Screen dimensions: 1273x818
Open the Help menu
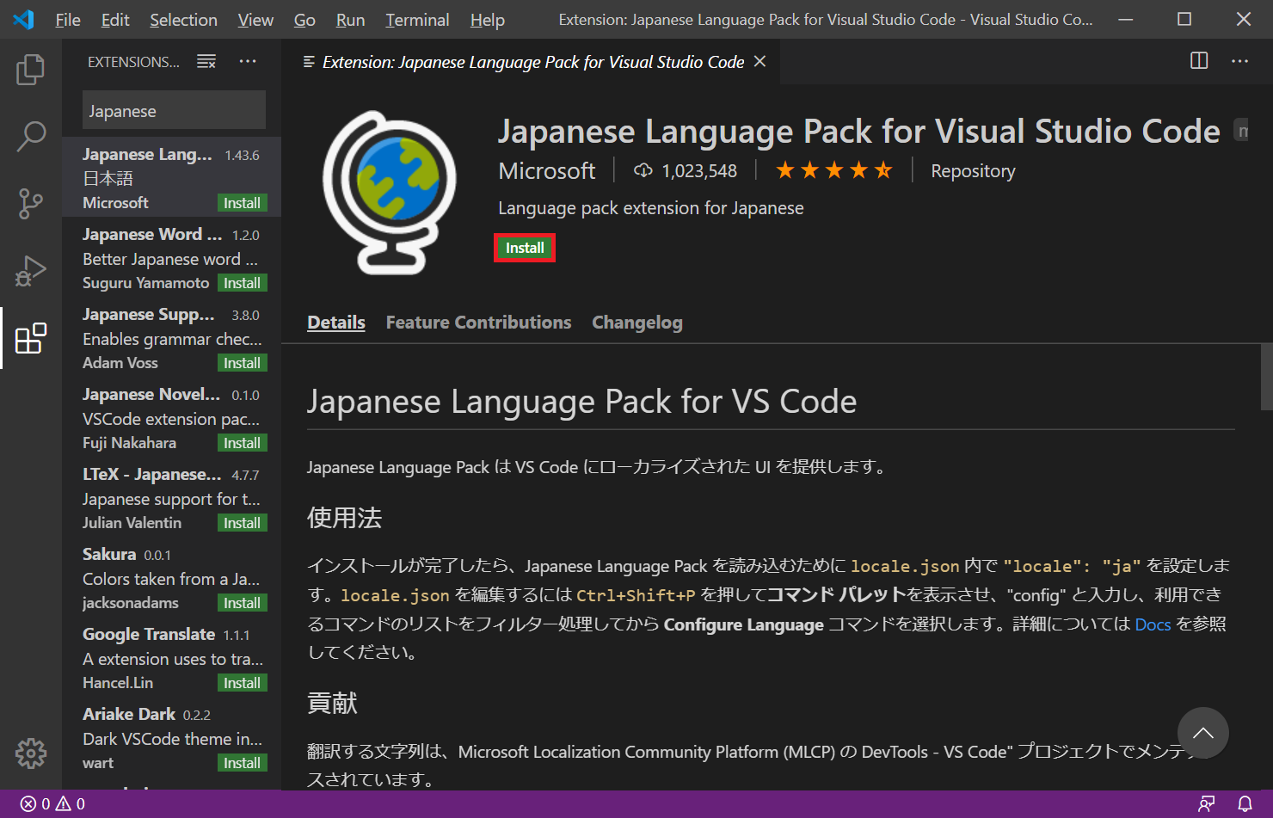487,19
